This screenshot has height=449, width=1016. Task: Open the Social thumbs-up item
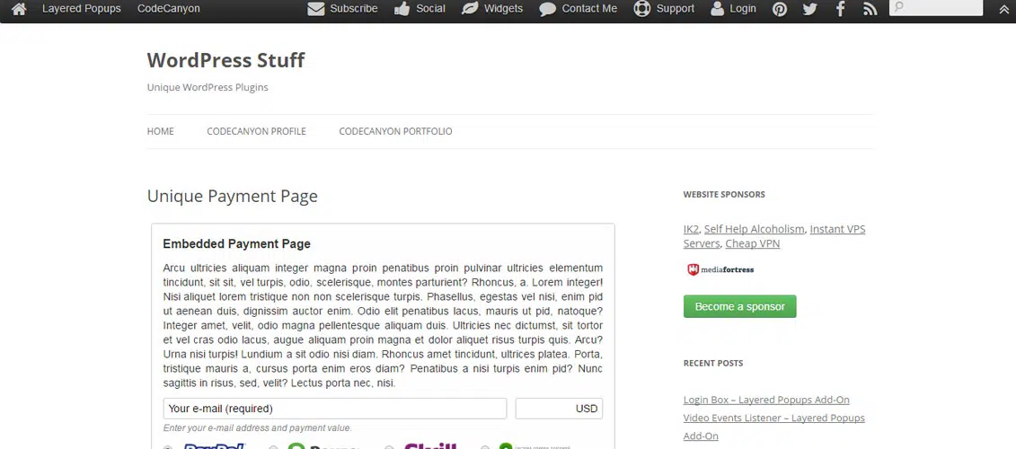(420, 9)
